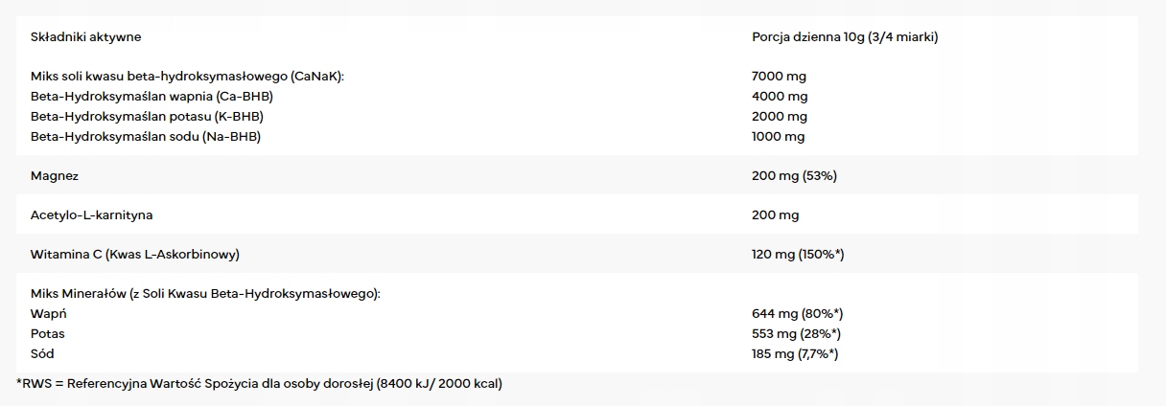Viewport: 1166px width, 406px height.
Task: Click the 7000 mg value
Action: point(781,76)
